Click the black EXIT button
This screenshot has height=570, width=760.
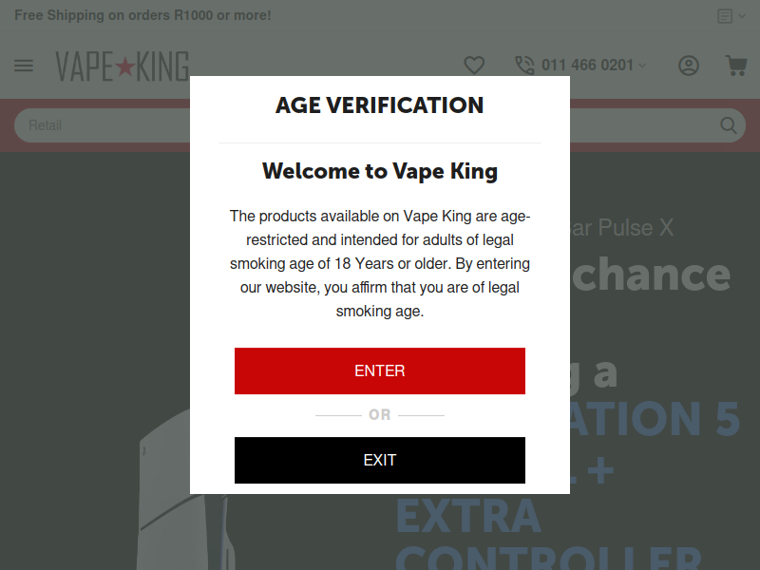pos(379,460)
